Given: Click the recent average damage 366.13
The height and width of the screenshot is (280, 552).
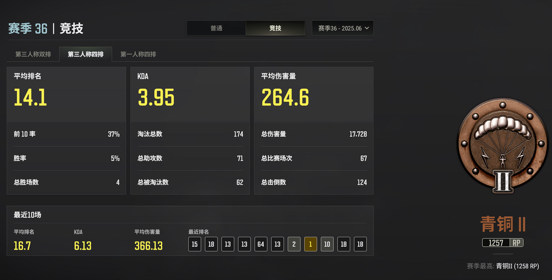Looking at the screenshot, I should [x=149, y=246].
